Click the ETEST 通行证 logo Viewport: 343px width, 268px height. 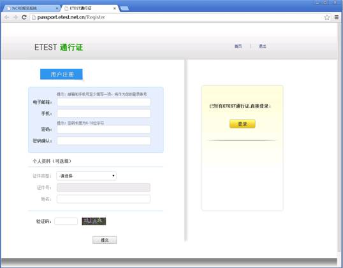pyautogui.click(x=59, y=47)
